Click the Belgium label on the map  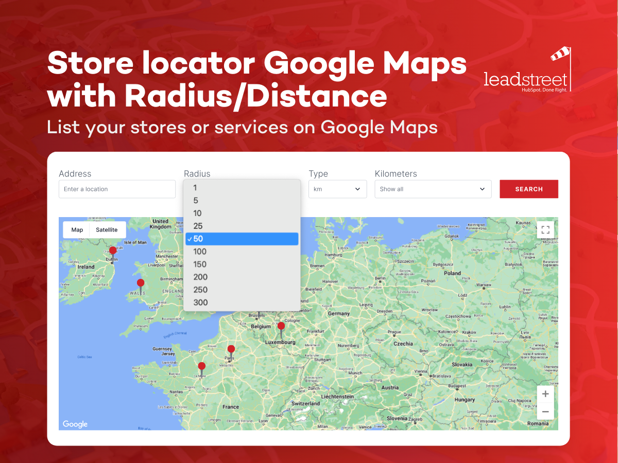[x=261, y=327]
